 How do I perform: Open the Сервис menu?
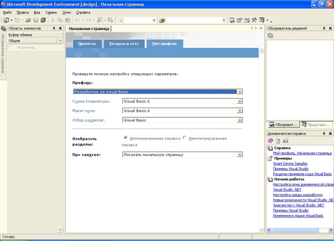[x=51, y=12]
